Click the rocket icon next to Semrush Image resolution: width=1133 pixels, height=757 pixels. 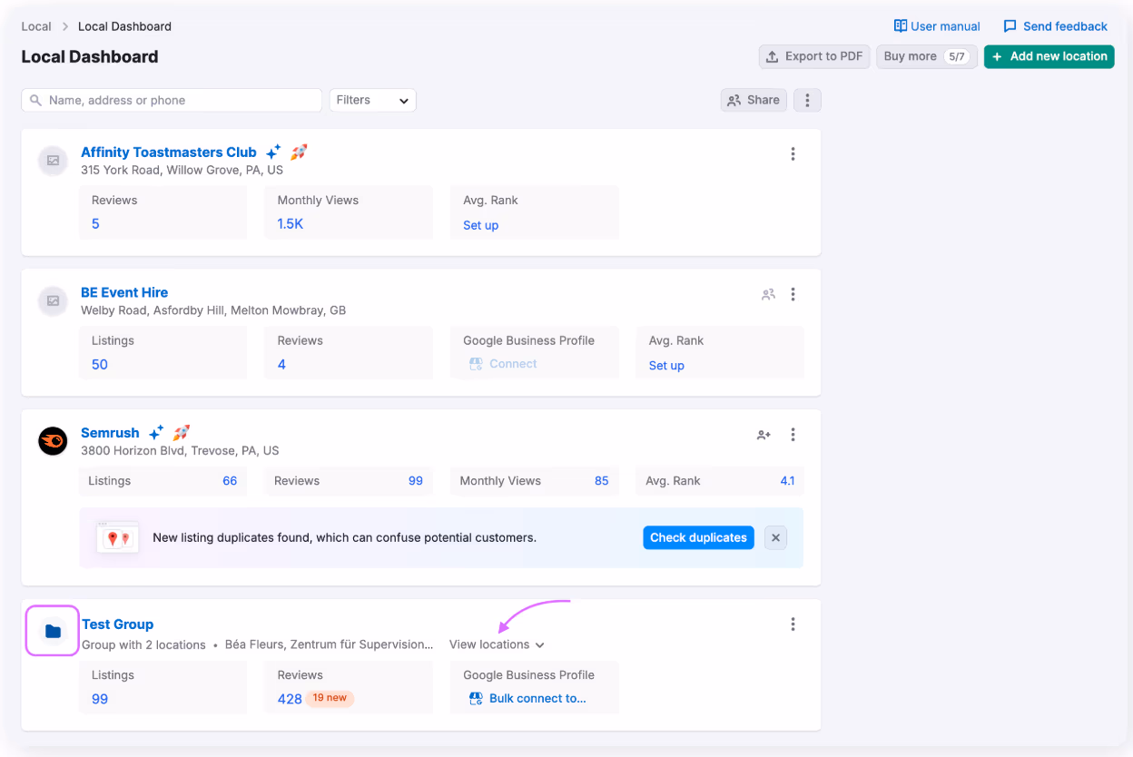(x=182, y=433)
